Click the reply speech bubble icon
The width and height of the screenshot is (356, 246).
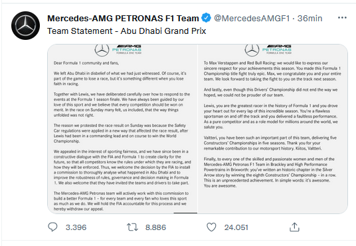(x=52, y=227)
